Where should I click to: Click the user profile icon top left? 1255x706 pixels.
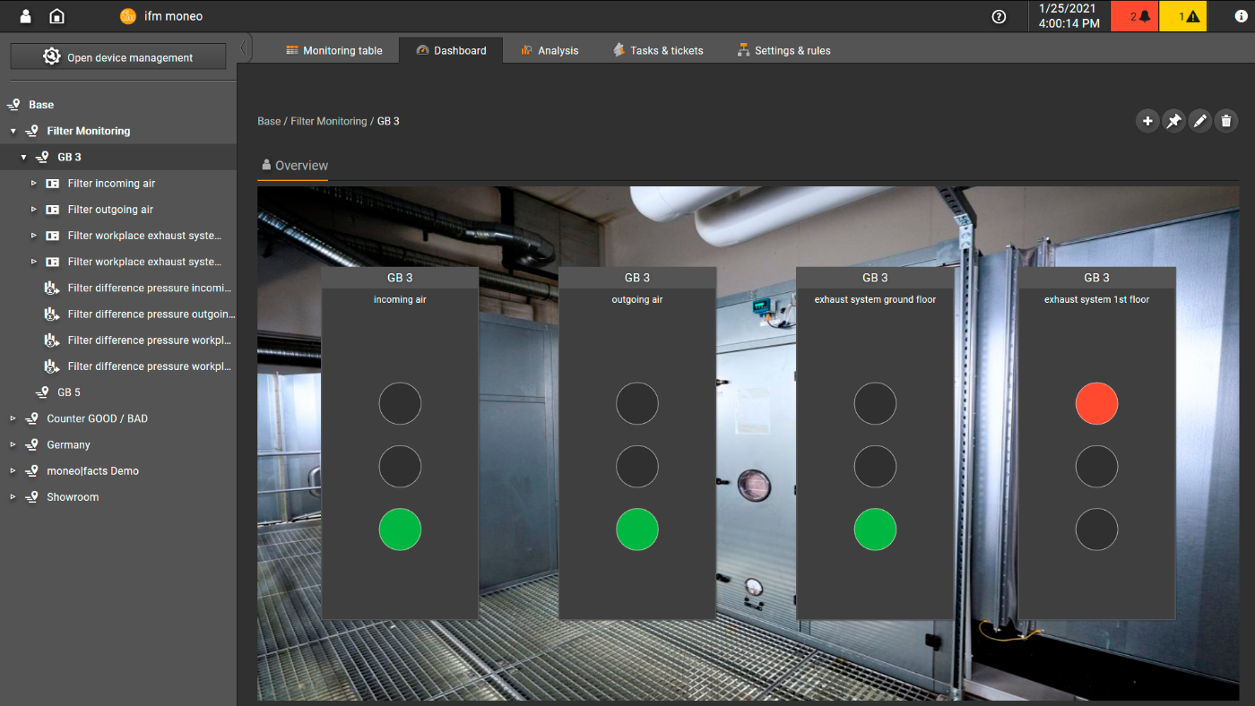point(24,16)
